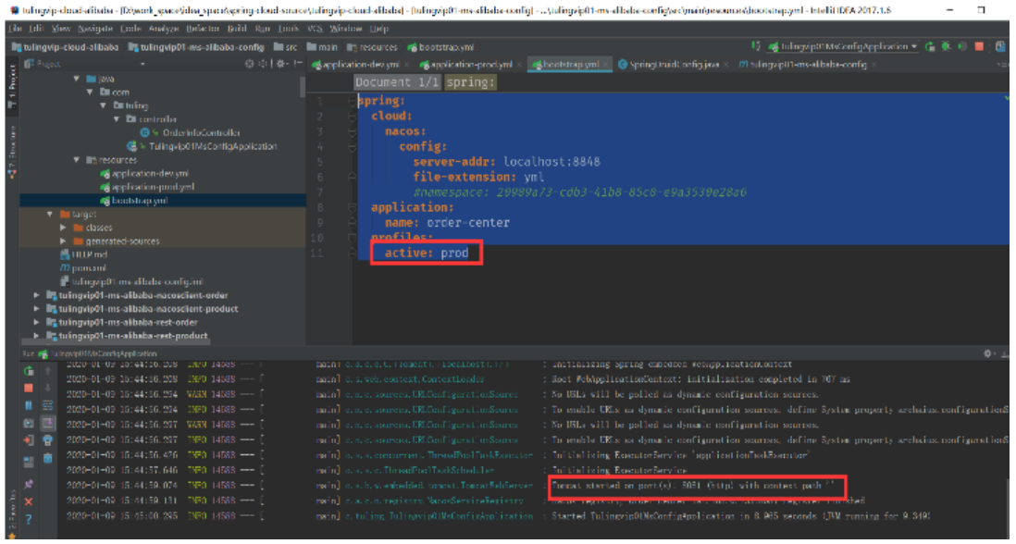Print console output

pyautogui.click(x=48, y=440)
